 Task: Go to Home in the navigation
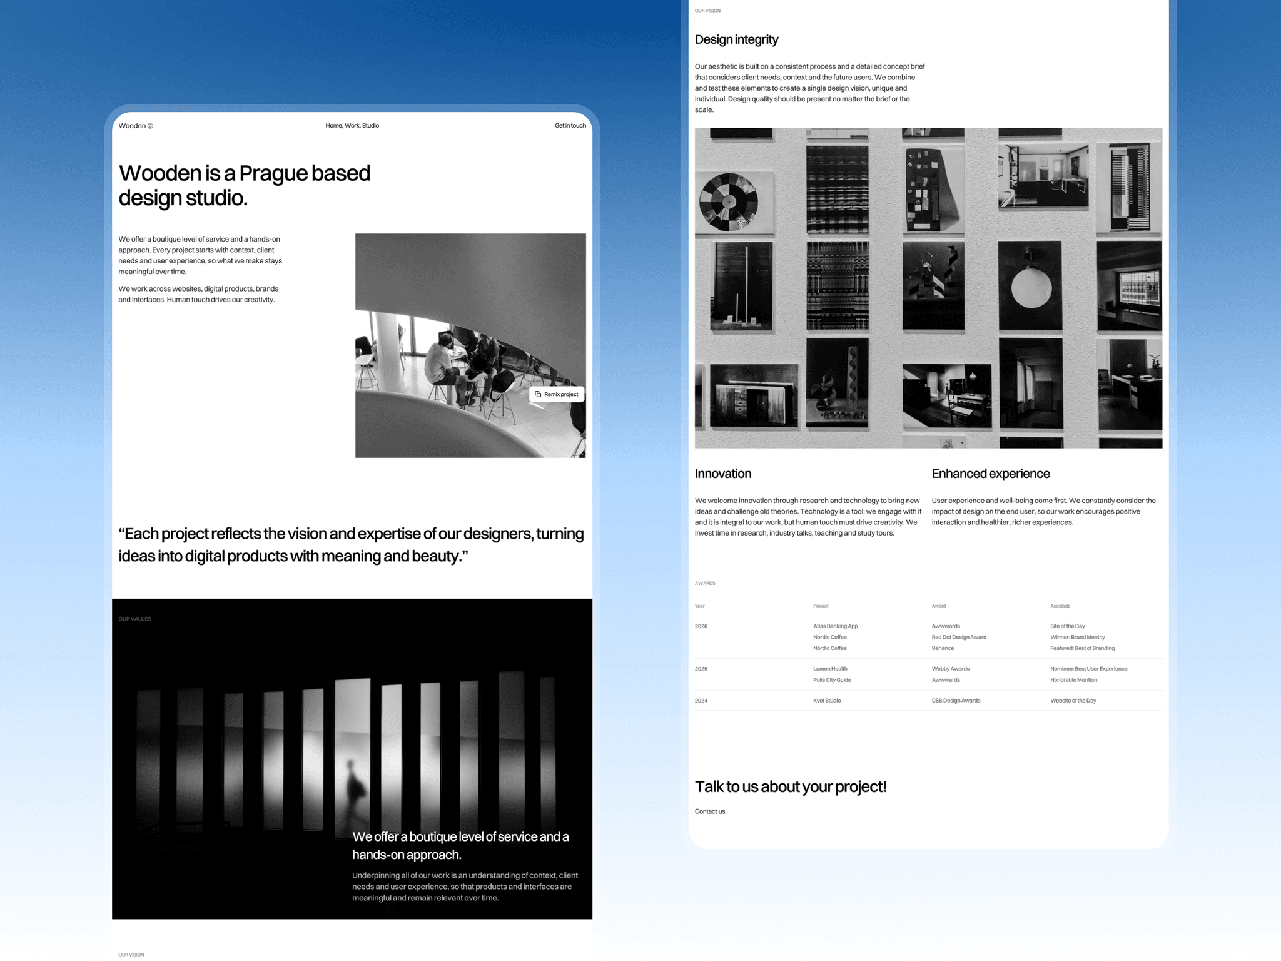coord(333,126)
